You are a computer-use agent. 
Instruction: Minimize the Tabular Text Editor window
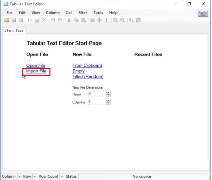[175, 4]
